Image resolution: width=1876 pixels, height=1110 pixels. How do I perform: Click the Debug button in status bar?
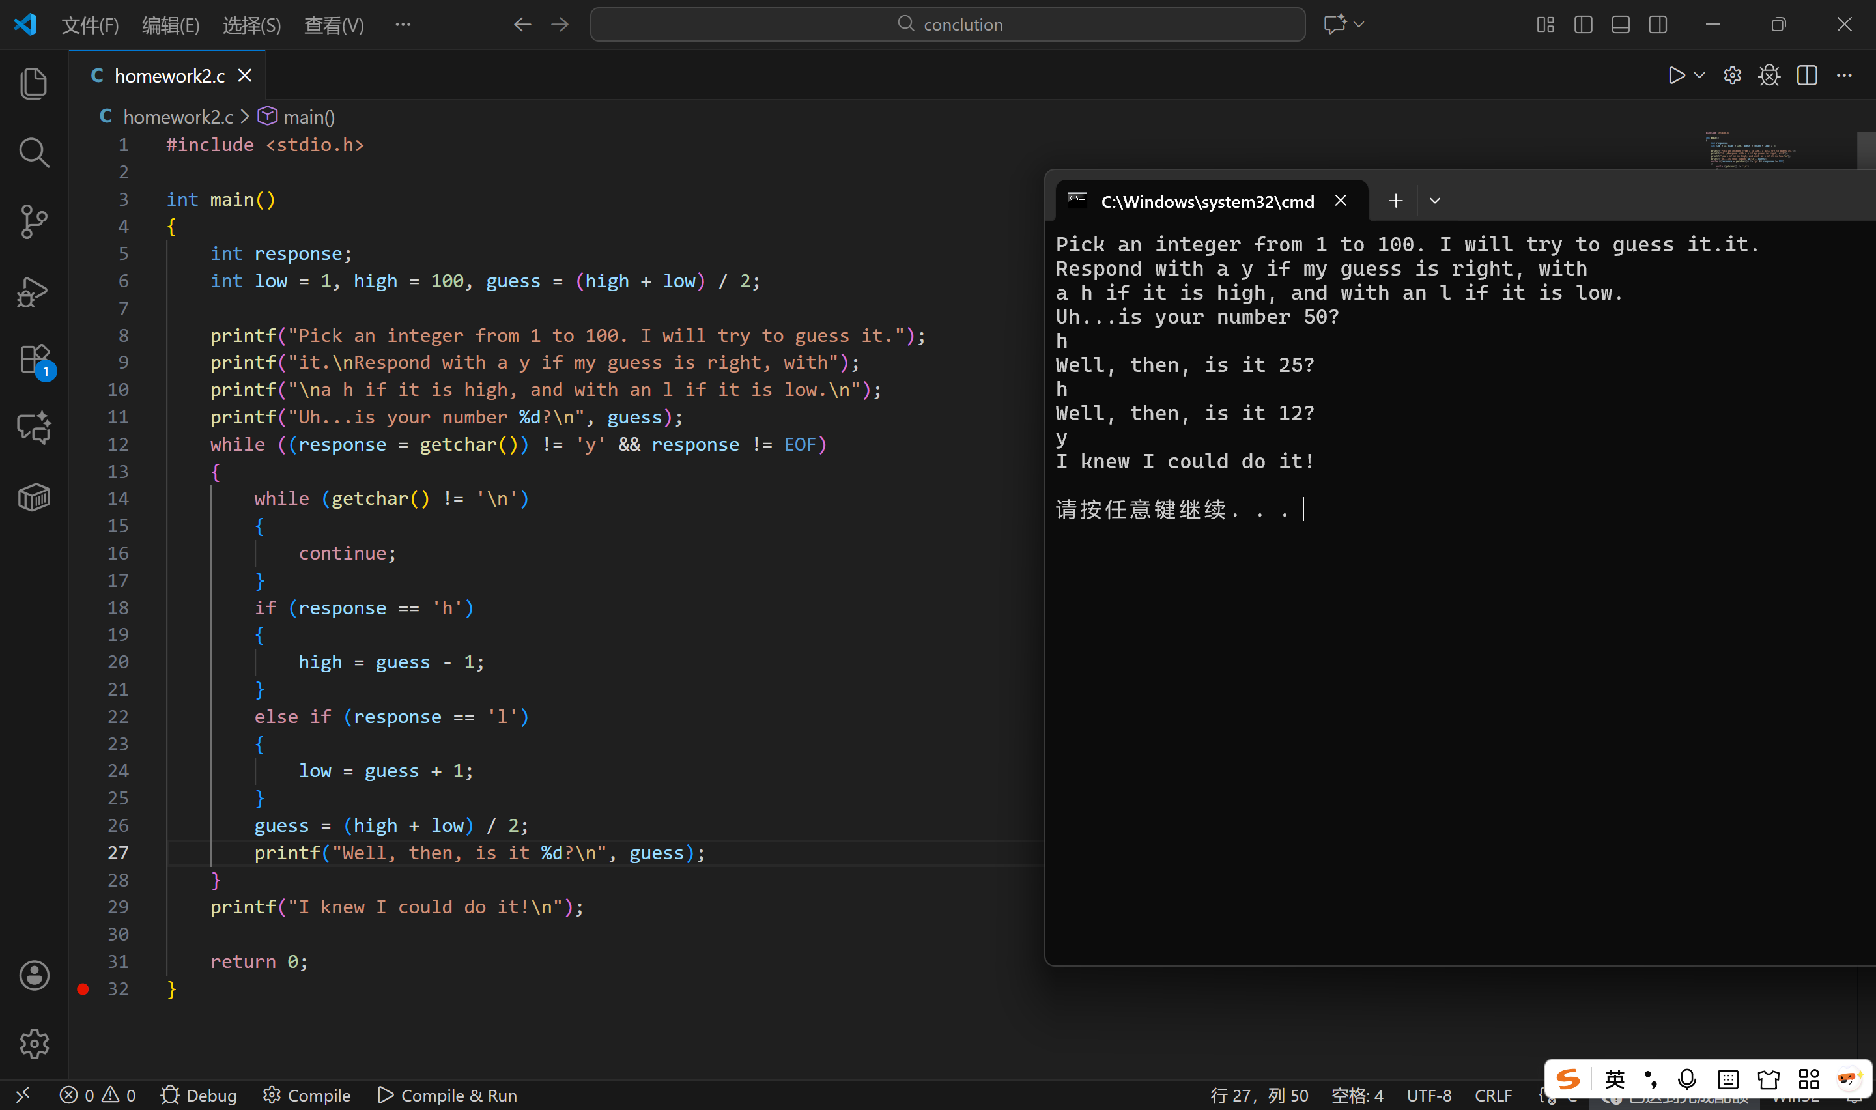[199, 1095]
